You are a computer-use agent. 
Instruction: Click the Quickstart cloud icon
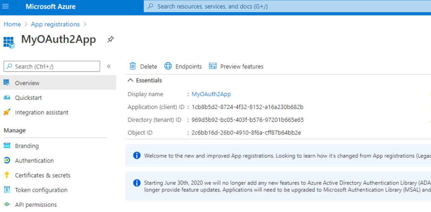(7, 98)
